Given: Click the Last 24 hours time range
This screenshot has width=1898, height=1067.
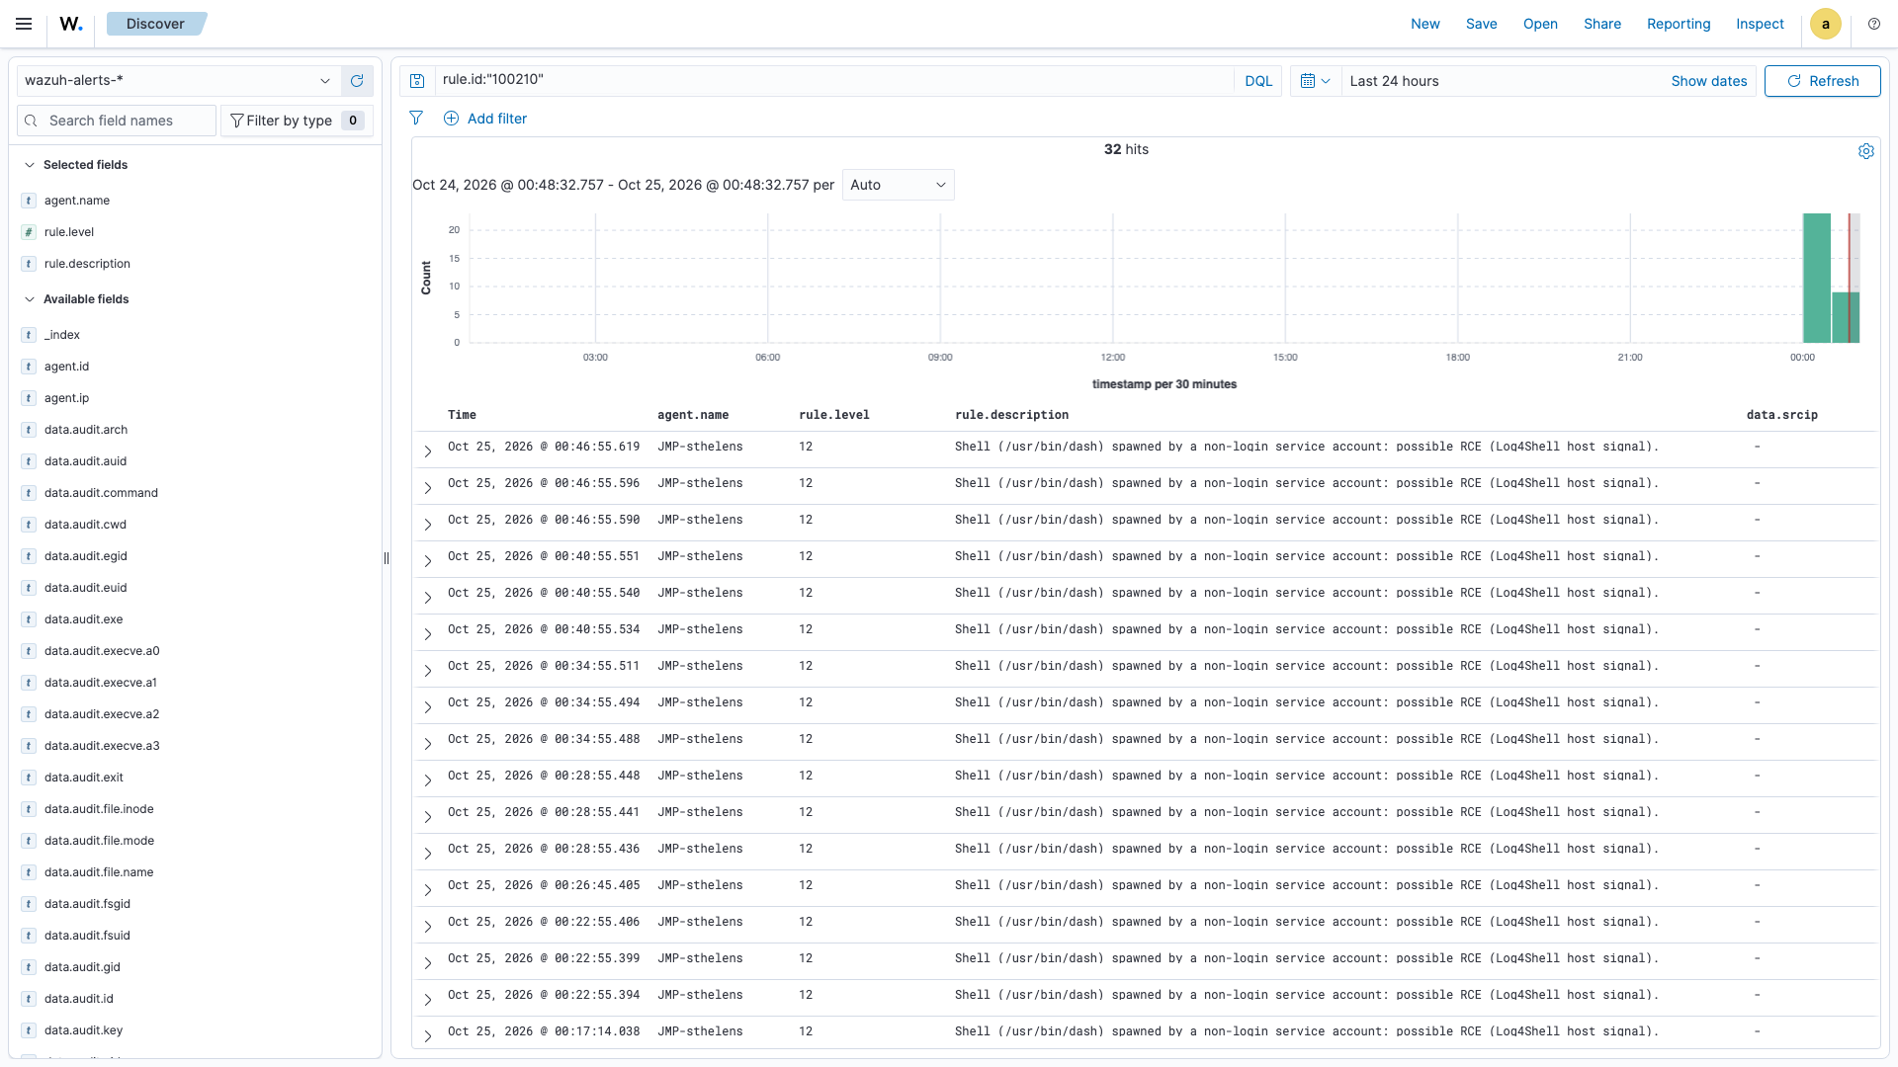Looking at the screenshot, I should [x=1394, y=81].
